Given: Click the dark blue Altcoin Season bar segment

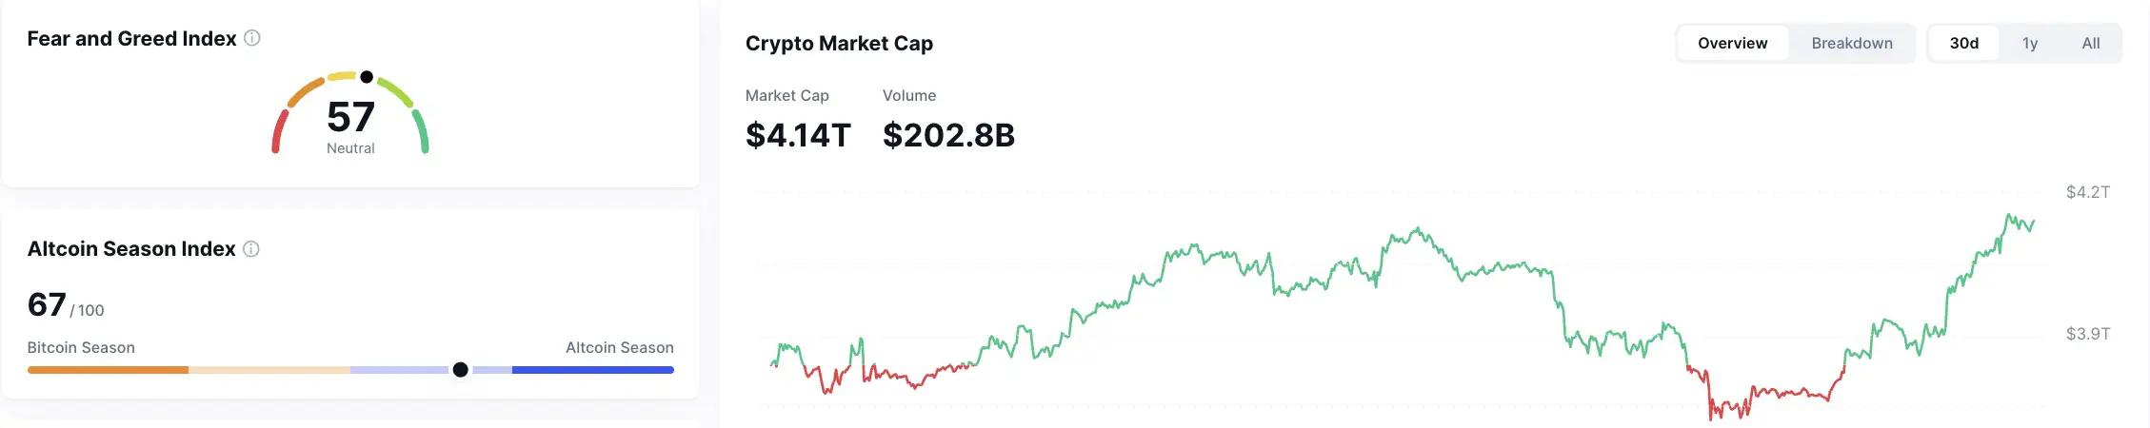Looking at the screenshot, I should click(x=592, y=370).
